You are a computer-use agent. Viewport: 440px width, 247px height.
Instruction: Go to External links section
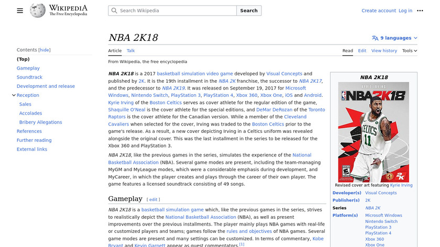[x=32, y=149]
